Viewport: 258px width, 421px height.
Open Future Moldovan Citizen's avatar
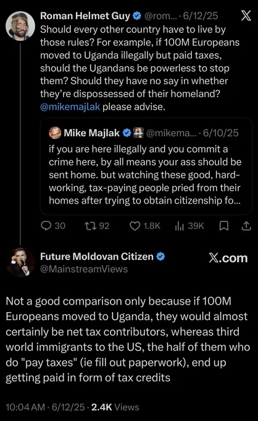(x=20, y=263)
